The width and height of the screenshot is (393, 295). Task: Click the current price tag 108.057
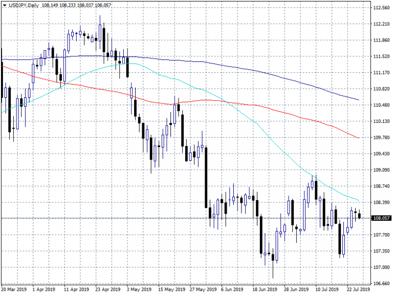click(382, 218)
